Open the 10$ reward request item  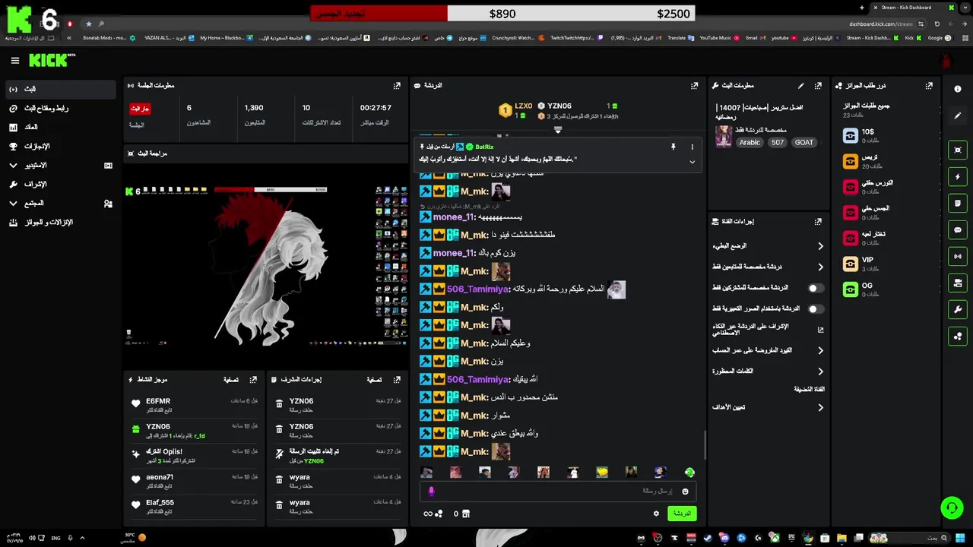pyautogui.click(x=886, y=135)
